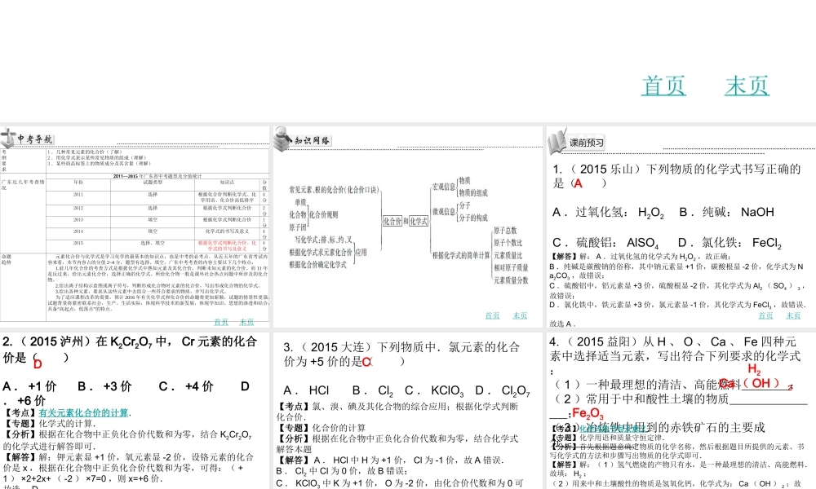816x489 pixels.
Task: Click 根据化学式的简单计算 node in mind map
Action: pos(461,255)
